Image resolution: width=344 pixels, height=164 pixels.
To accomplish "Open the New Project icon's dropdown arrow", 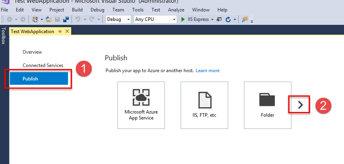I will coord(42,19).
